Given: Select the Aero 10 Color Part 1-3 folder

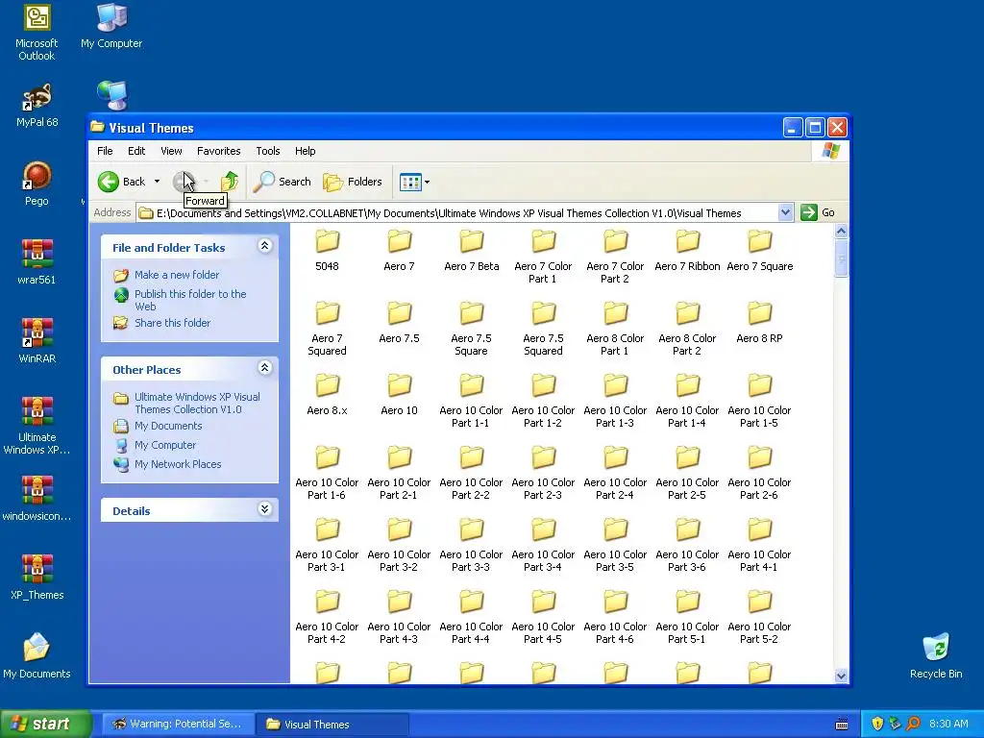Looking at the screenshot, I should tap(615, 401).
